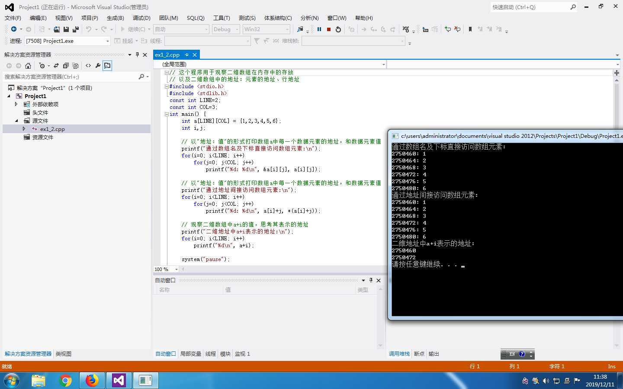Click the breakpoints/IntelliTrace toolbar icon
Viewport: 623px width, 389px height.
point(406,29)
